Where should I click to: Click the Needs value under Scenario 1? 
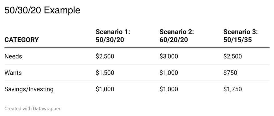105,56
